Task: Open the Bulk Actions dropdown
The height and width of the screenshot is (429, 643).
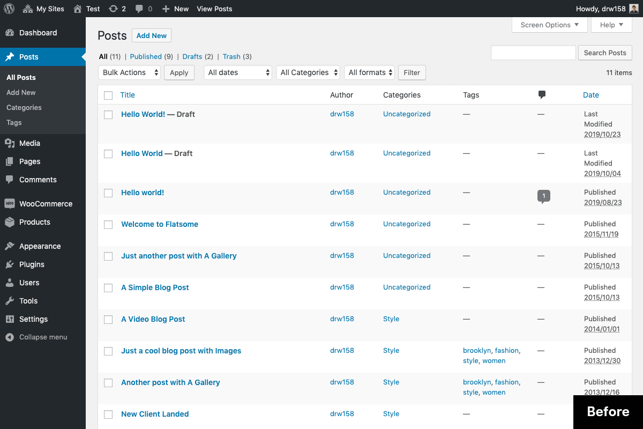Action: [129, 72]
